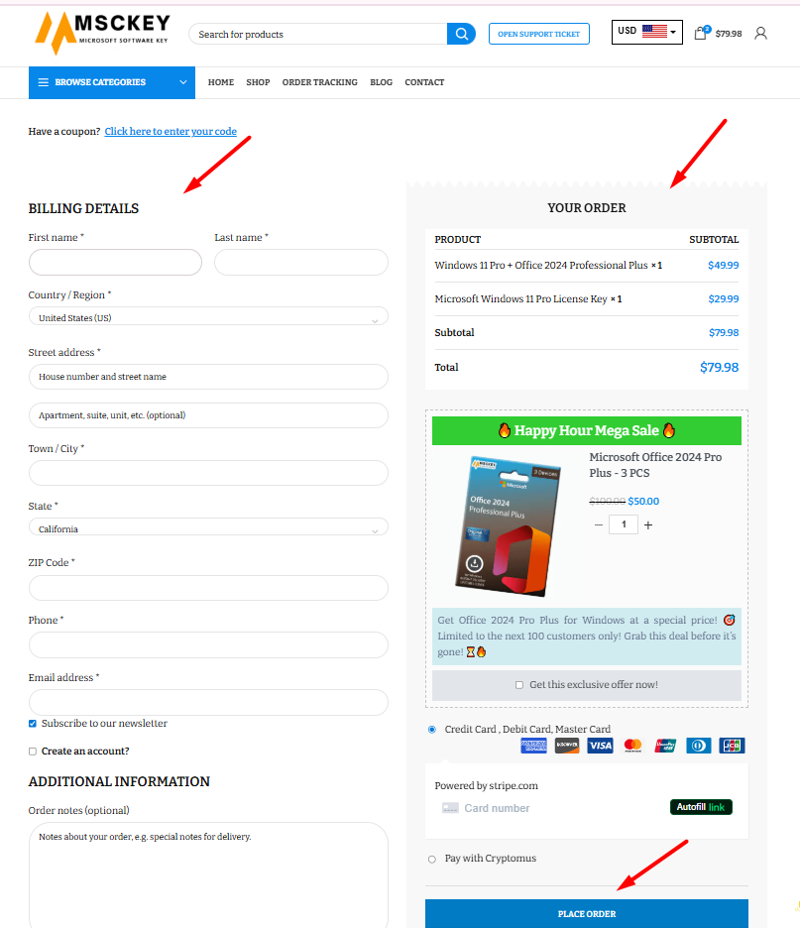Image resolution: width=800 pixels, height=928 pixels.
Task: Click the Office 2024 Professional Plus product image
Action: [x=508, y=525]
